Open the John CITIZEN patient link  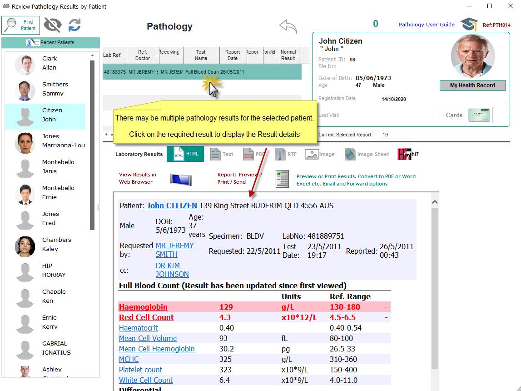[x=172, y=206]
